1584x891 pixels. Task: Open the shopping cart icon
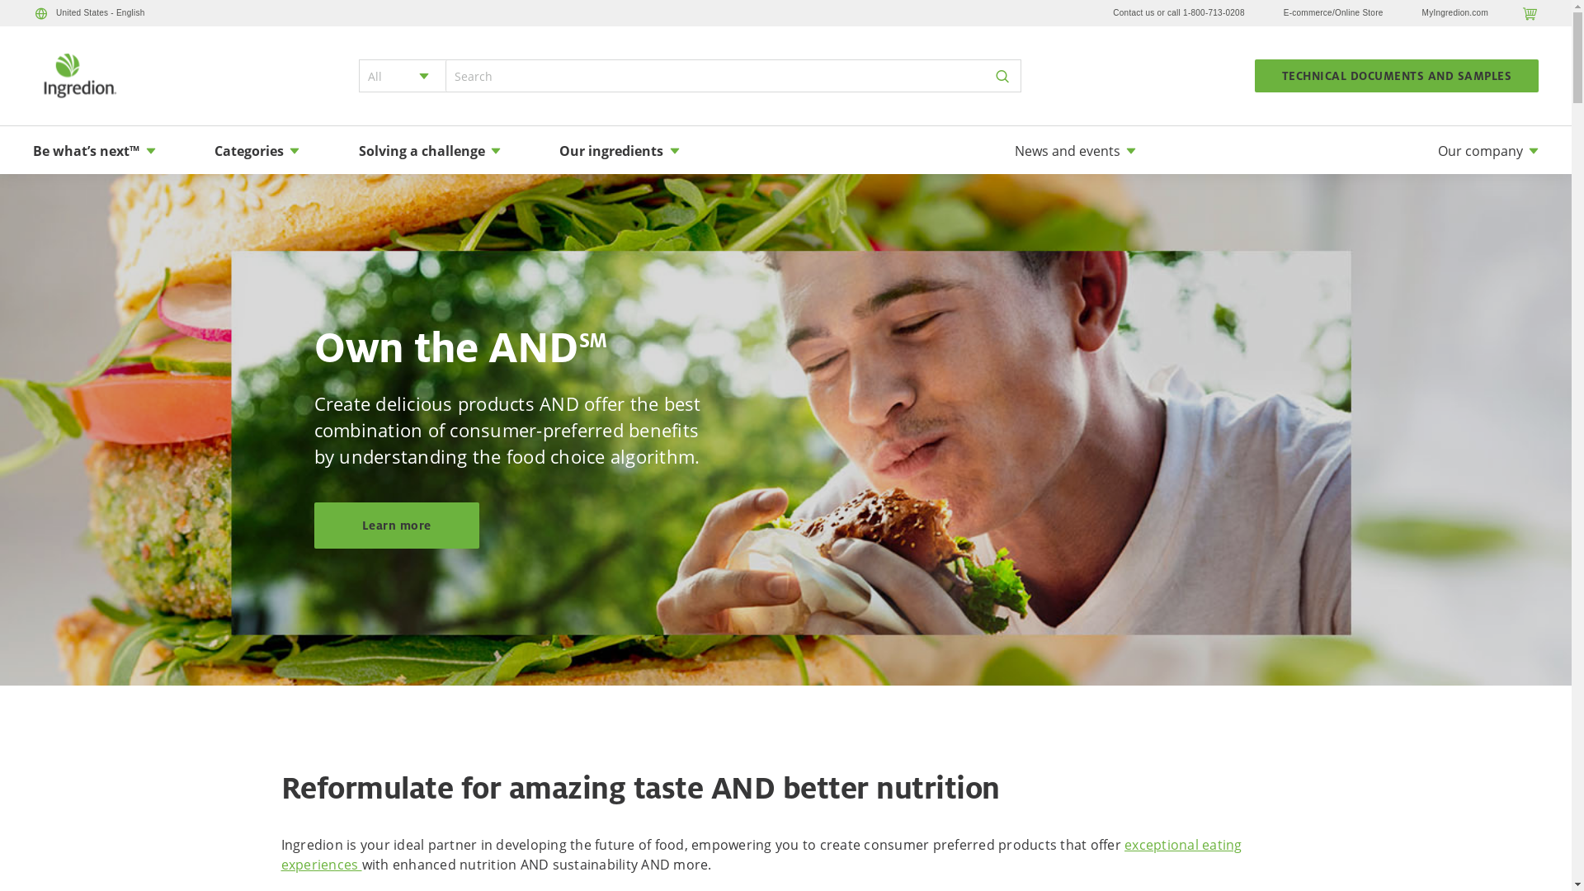pos(1530,13)
